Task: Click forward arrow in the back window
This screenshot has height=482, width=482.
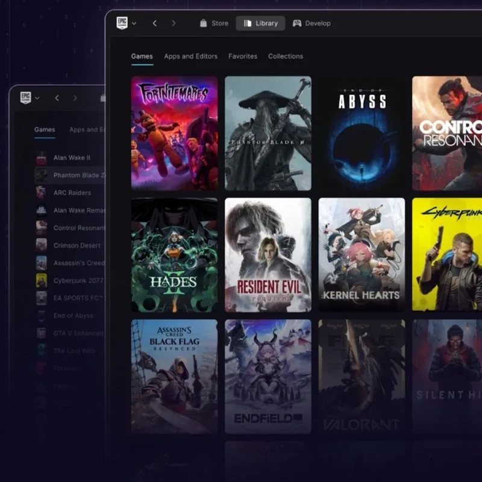Action: (75, 98)
